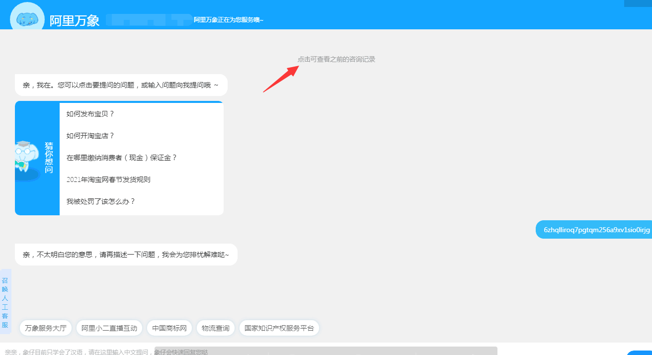This screenshot has width=652, height=355.
Task: Open 国家知识产权服务平台 shortcut
Action: [x=279, y=328]
